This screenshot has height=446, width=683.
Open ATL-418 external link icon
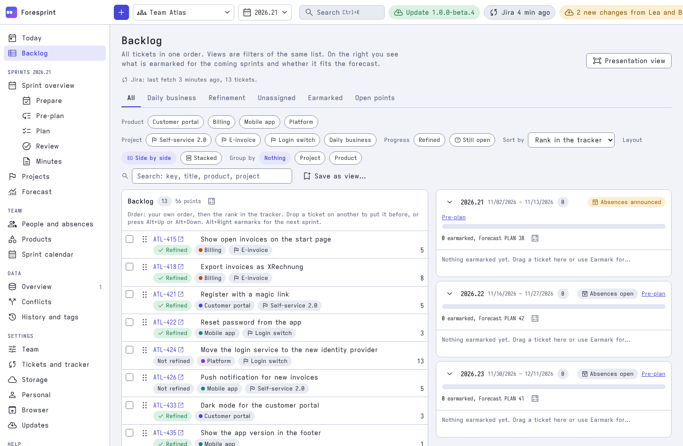pyautogui.click(x=181, y=267)
